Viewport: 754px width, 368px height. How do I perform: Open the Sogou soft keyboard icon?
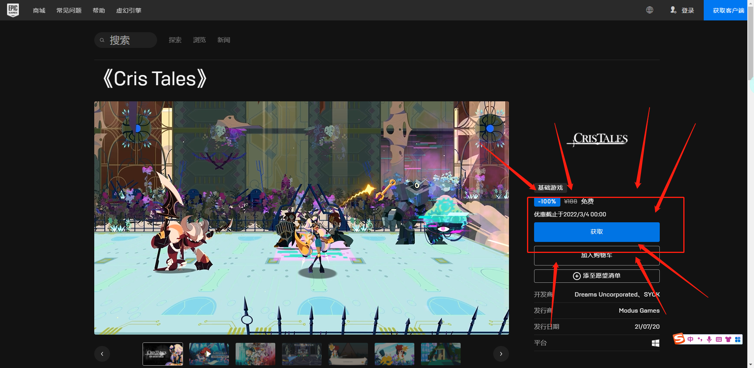(719, 339)
